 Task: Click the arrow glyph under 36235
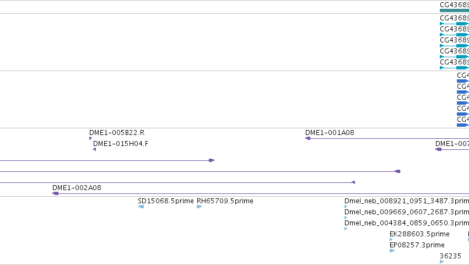point(441,262)
